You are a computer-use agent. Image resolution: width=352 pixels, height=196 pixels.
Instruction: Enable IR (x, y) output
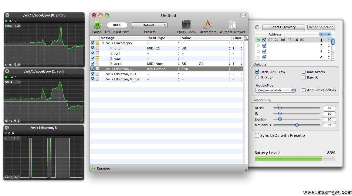[257, 77]
